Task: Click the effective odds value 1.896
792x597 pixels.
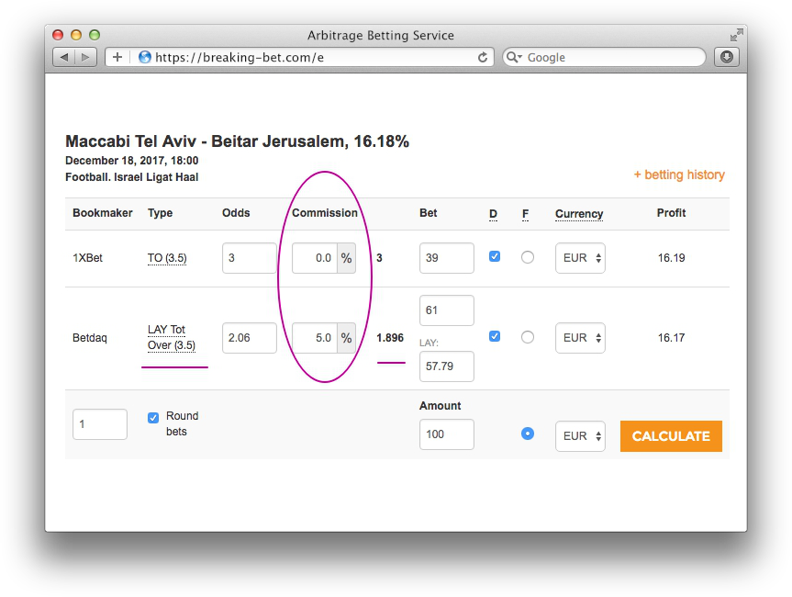Action: [390, 338]
